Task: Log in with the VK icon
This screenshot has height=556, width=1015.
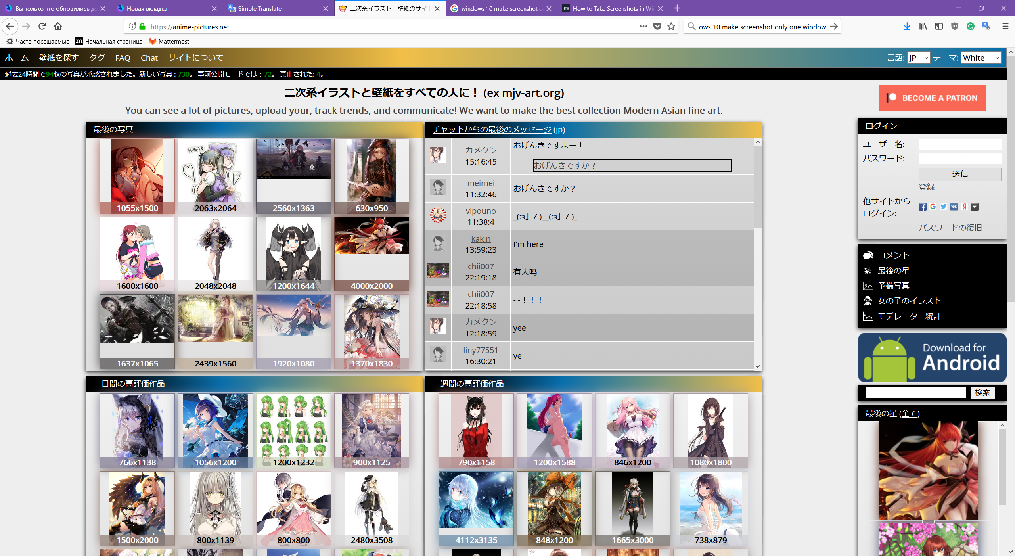Action: tap(954, 207)
